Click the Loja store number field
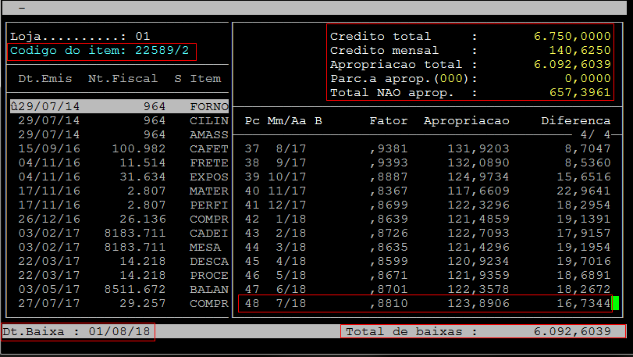 [142, 37]
